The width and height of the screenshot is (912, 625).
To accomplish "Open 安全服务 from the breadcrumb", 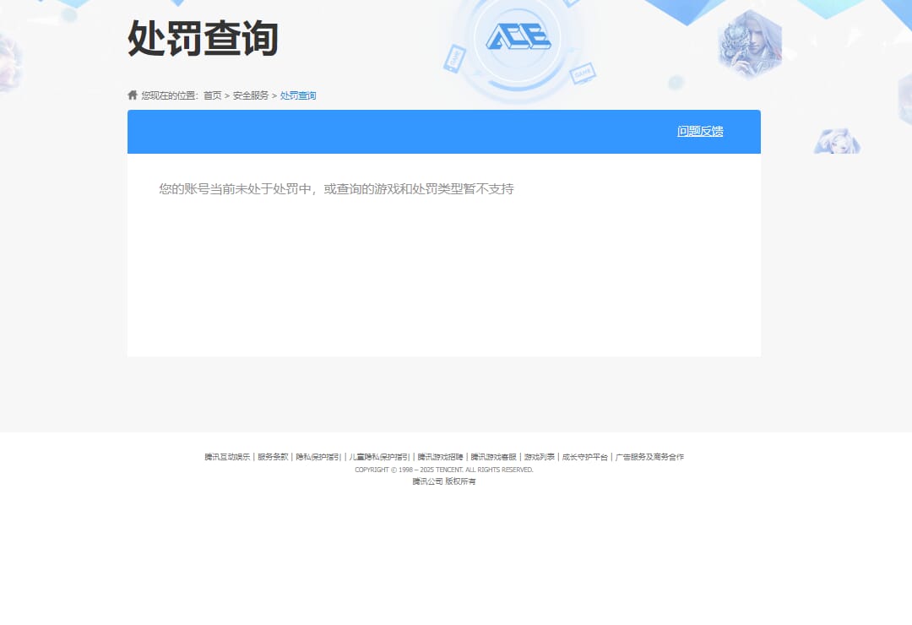I will tap(251, 95).
